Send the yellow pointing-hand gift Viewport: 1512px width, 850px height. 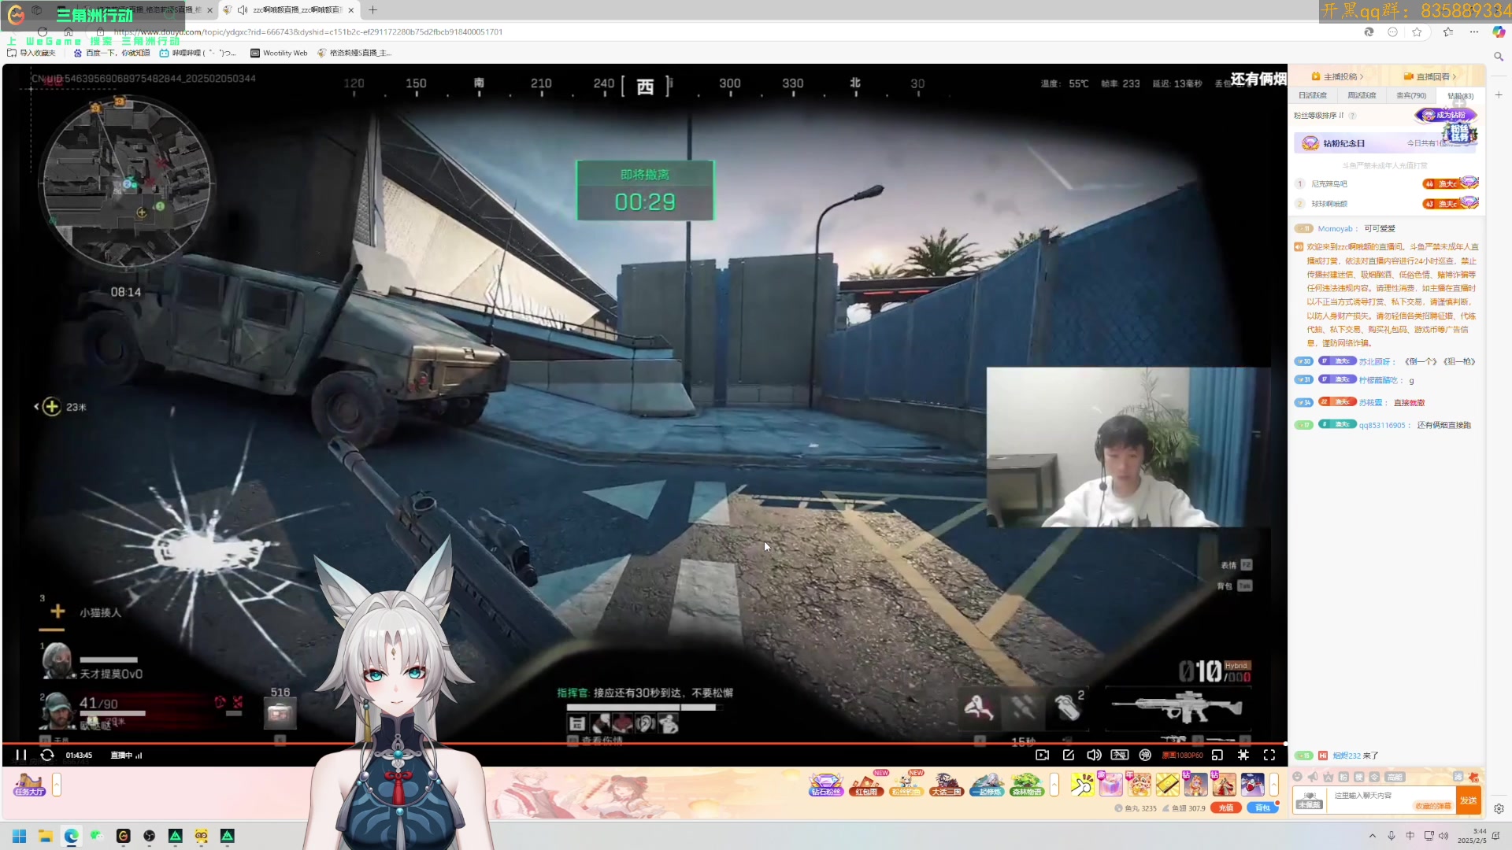tap(1082, 784)
